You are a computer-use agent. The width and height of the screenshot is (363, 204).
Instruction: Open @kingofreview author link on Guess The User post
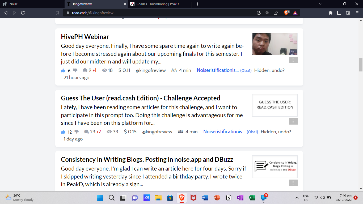coord(157,132)
